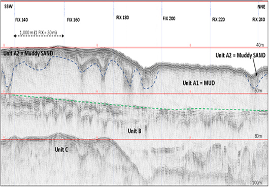Click the 100m depth label

pos(257,183)
